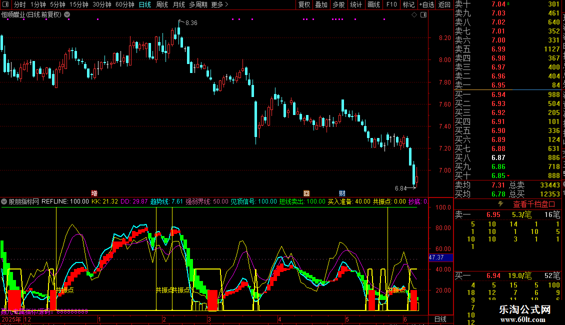Switch to 15分钟 chart period

click(x=78, y=4)
